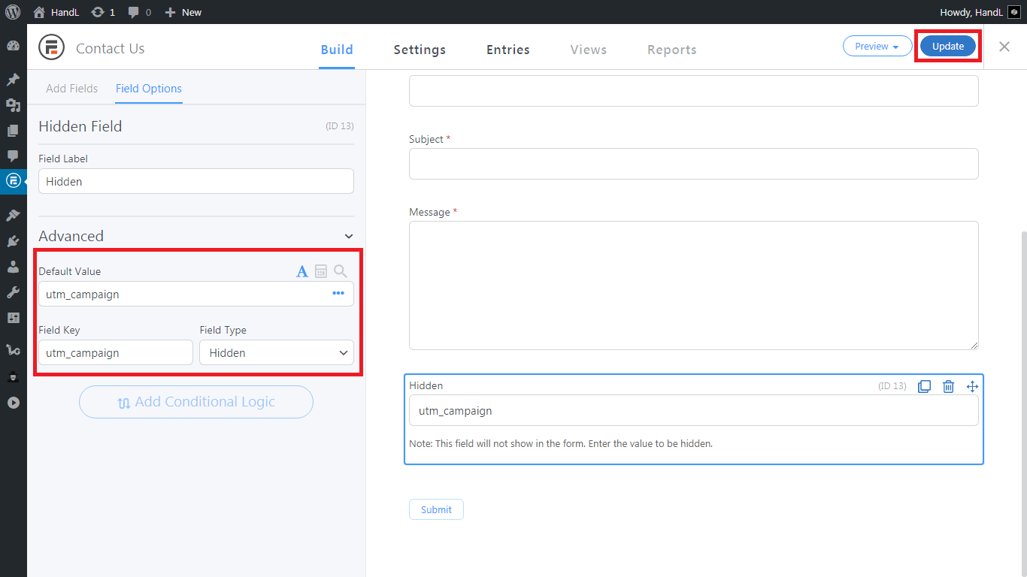Click the duplicate icon on Hidden field

(x=924, y=386)
